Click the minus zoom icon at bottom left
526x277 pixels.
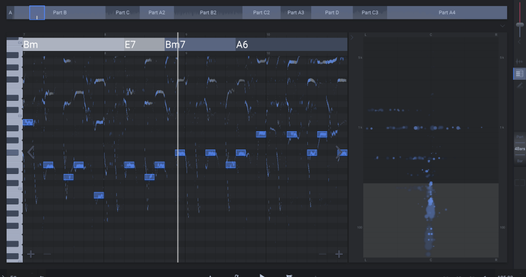pyautogui.click(x=47, y=254)
